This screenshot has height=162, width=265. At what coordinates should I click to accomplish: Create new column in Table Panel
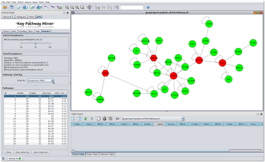pyautogui.click(x=98, y=119)
